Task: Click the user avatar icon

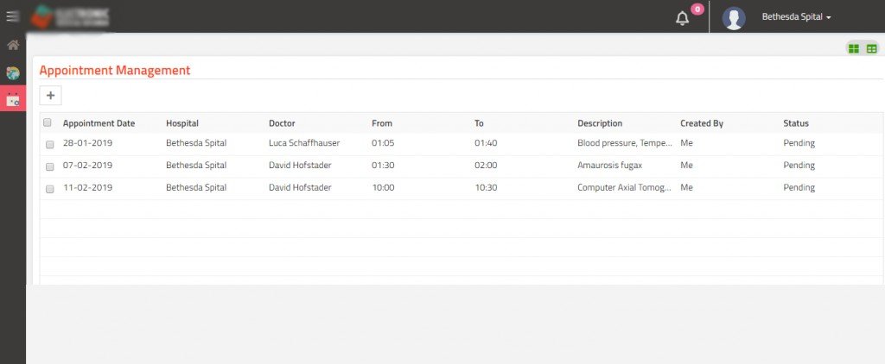Action: [734, 18]
